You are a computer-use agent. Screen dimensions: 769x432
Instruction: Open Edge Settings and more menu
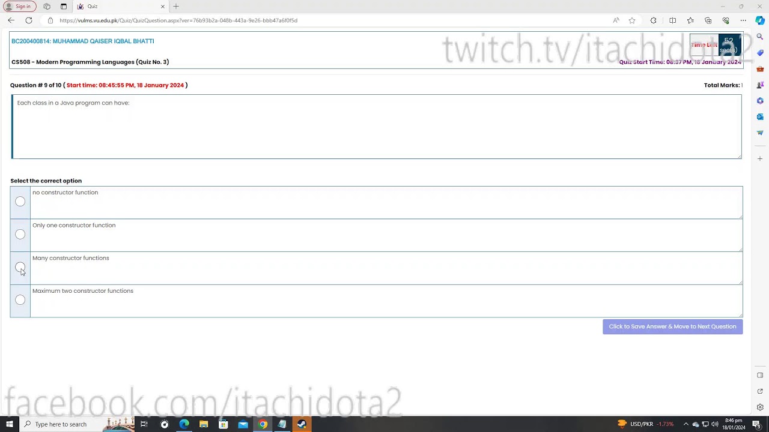pyautogui.click(x=743, y=20)
